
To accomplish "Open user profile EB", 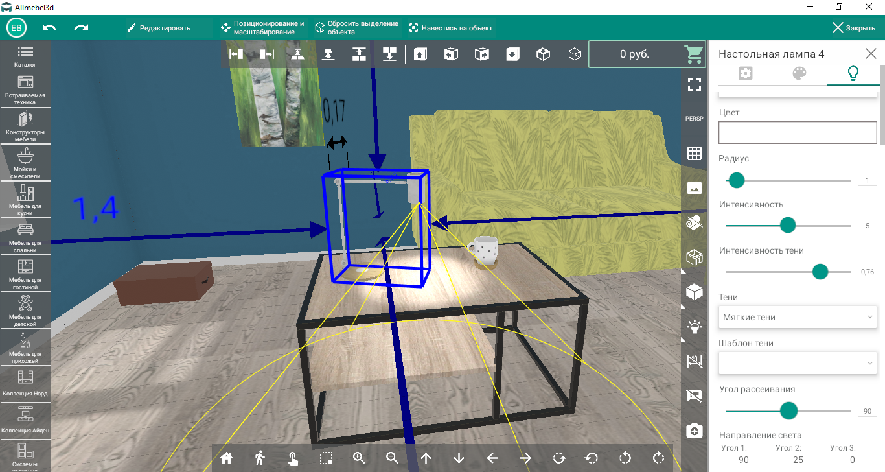I will (x=16, y=28).
